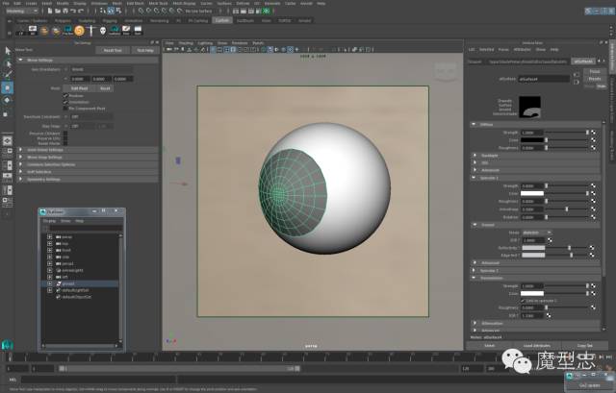
Task: Click the Specular 1 Color map checker button
Action: tap(593, 193)
